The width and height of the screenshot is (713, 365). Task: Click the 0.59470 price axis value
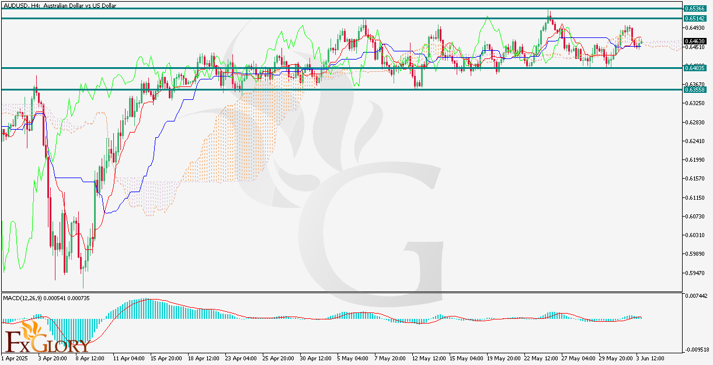pos(695,273)
